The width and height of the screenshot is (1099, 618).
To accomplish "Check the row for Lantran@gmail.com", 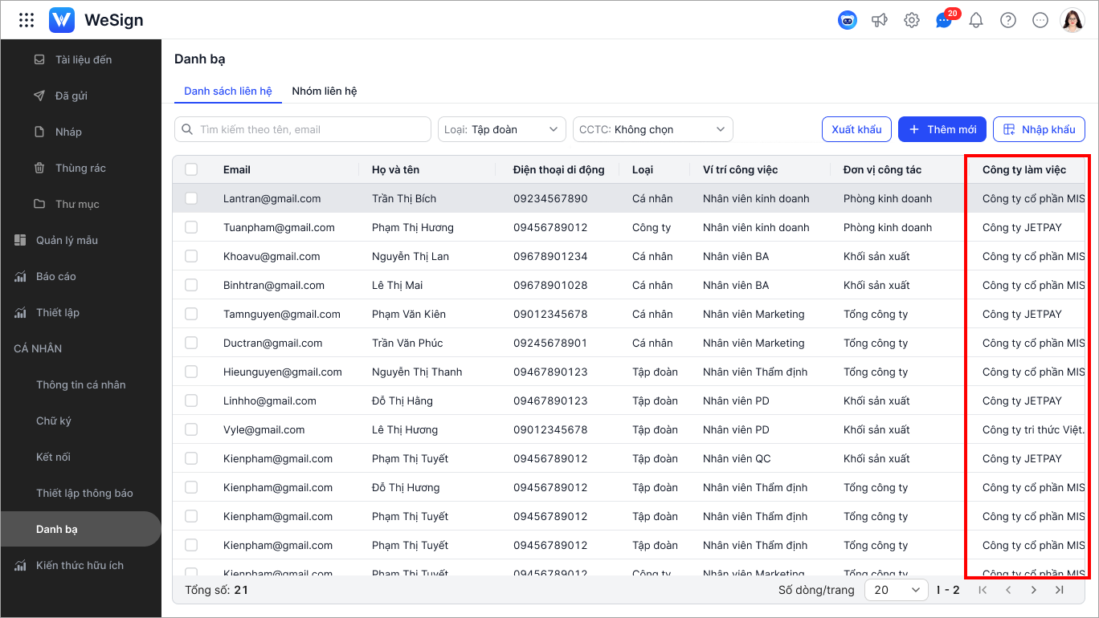I will 191,198.
